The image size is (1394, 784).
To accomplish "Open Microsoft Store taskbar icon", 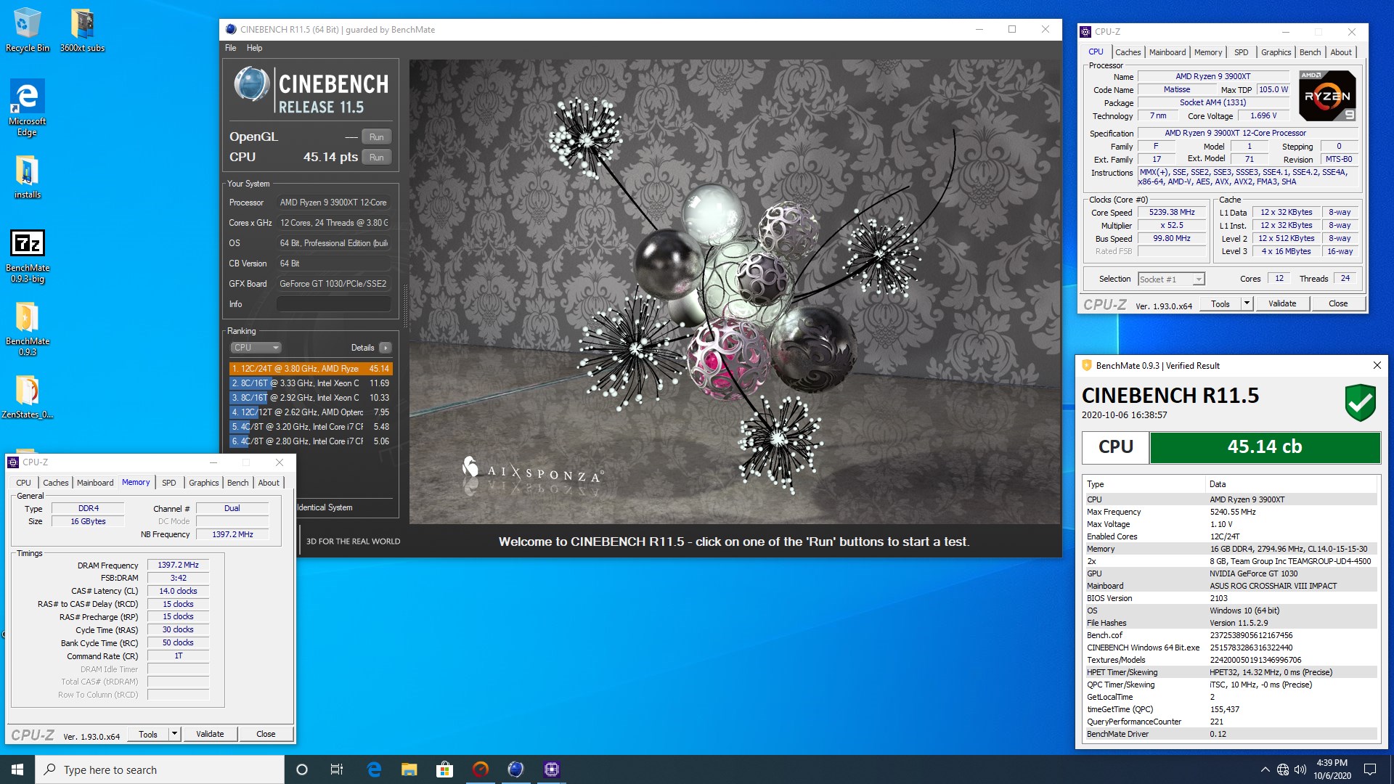I will coord(444,769).
